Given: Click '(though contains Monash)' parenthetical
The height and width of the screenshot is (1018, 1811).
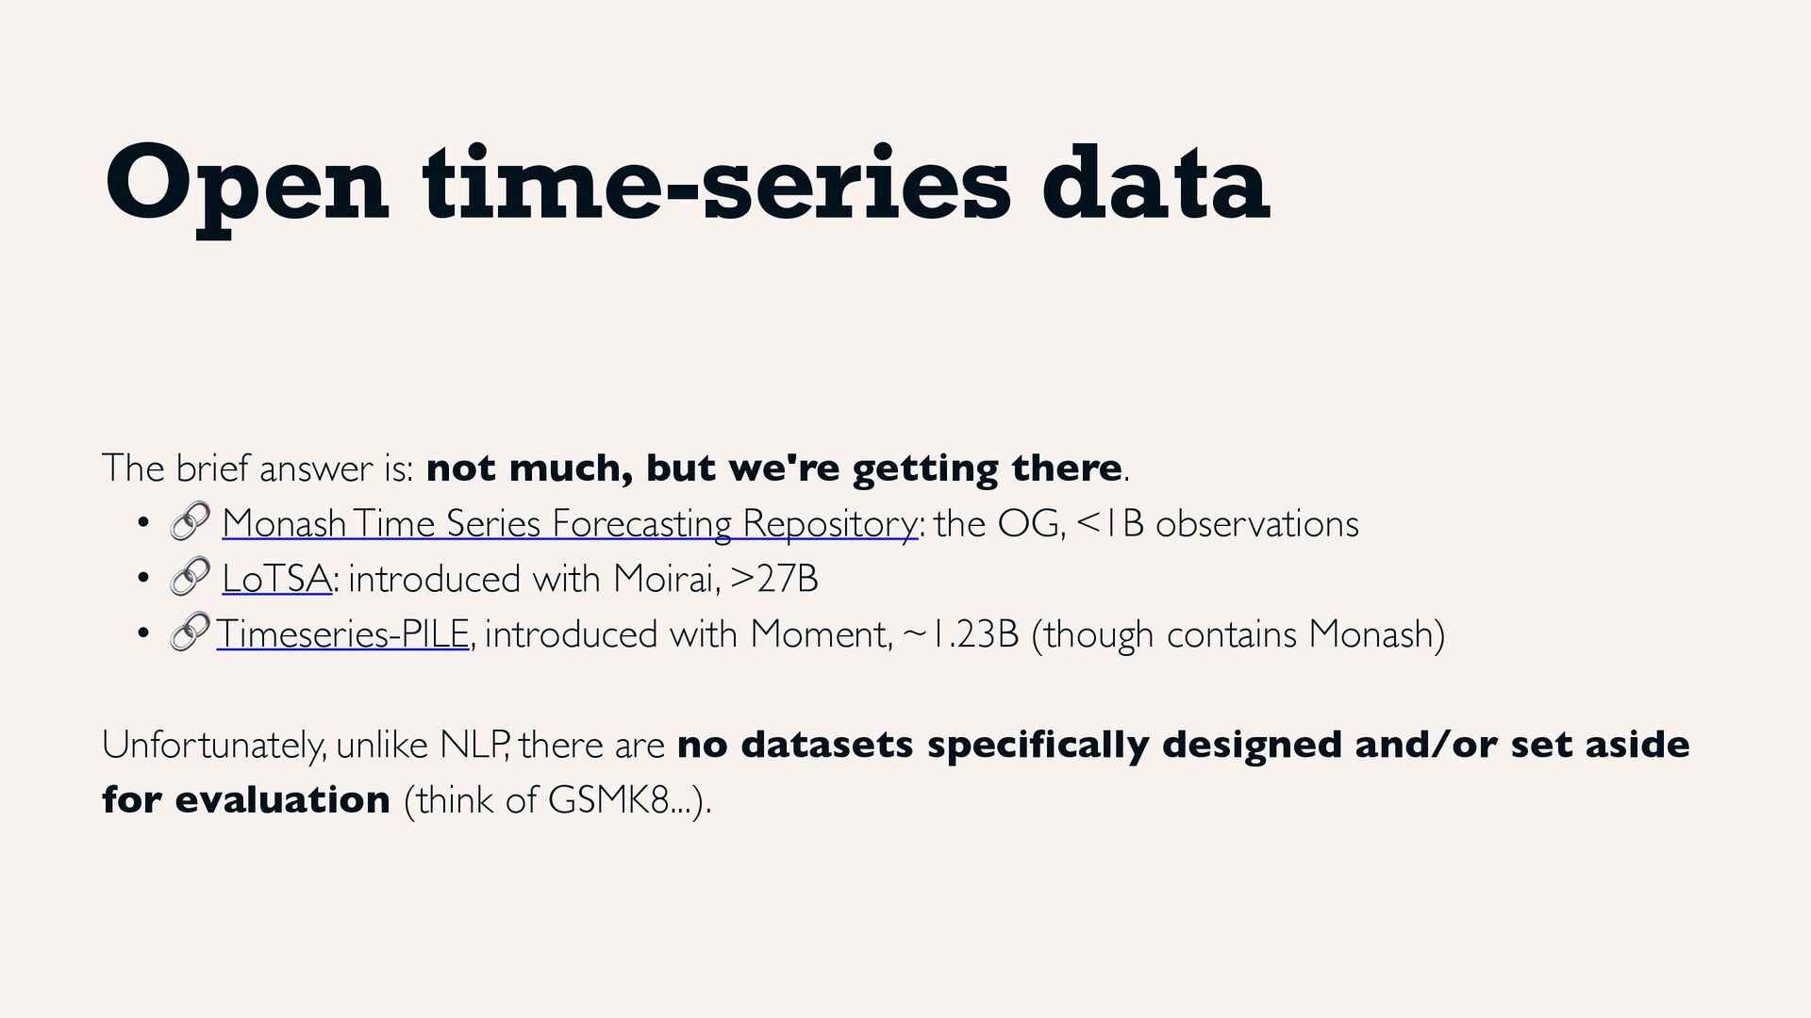Looking at the screenshot, I should [x=1238, y=634].
